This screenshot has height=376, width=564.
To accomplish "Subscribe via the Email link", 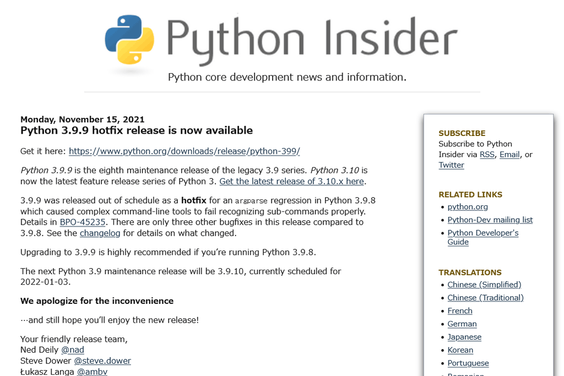I will tap(509, 154).
